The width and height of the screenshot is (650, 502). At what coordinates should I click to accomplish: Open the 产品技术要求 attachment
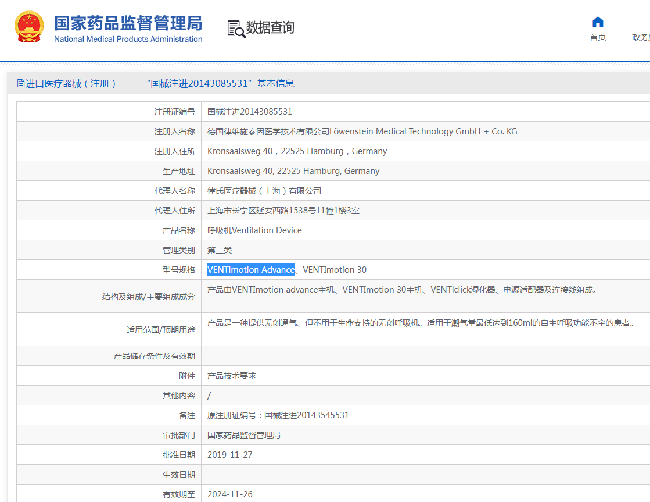[232, 376]
